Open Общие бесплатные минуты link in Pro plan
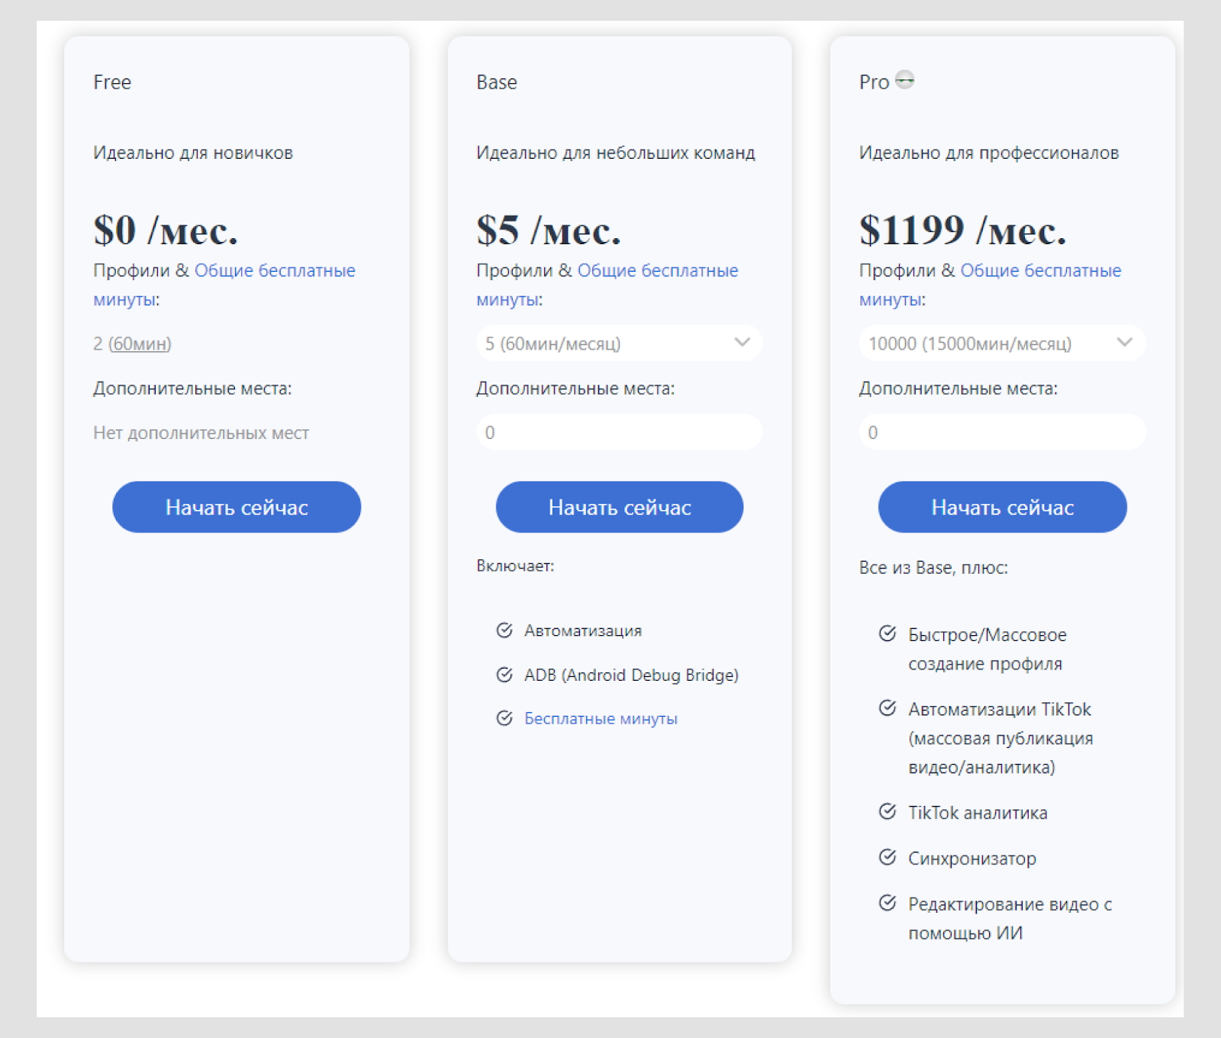 point(1041,271)
